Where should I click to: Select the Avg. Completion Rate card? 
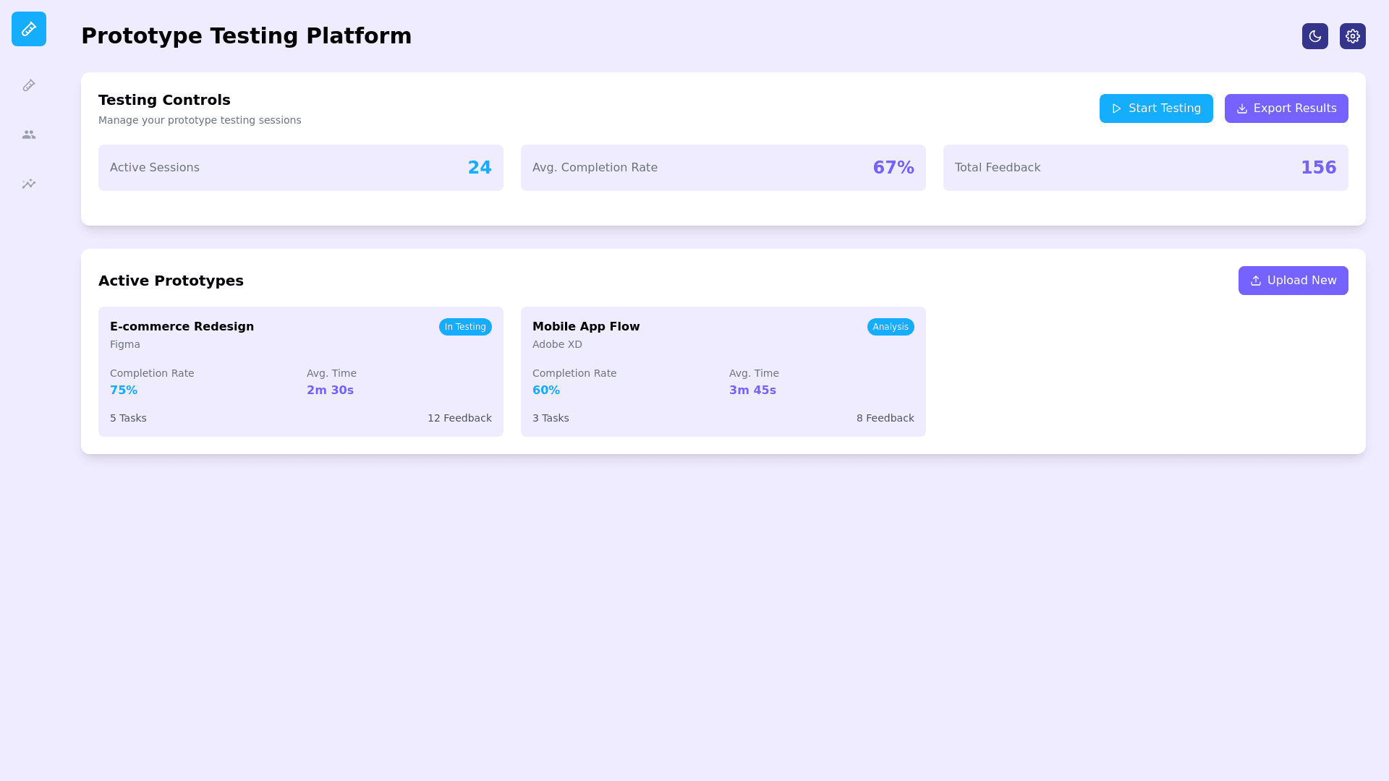point(723,168)
